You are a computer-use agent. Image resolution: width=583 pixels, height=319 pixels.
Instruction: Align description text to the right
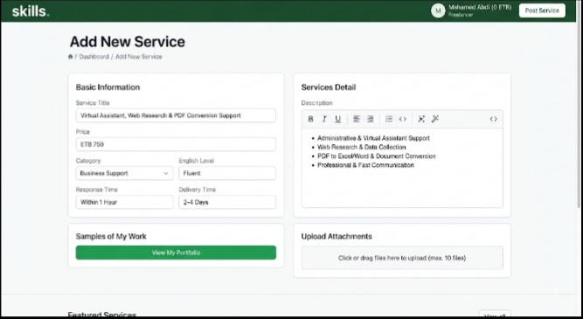coord(370,119)
